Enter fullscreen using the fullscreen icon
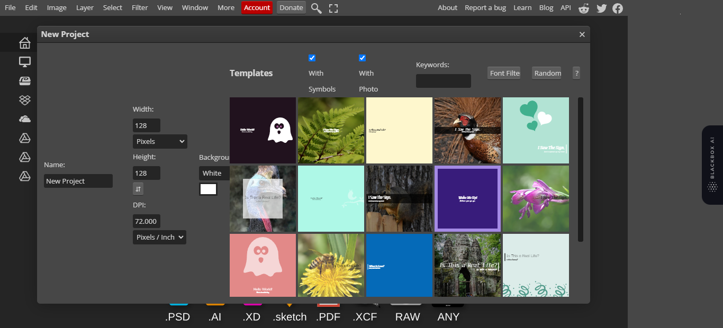The width and height of the screenshot is (723, 328). tap(333, 8)
